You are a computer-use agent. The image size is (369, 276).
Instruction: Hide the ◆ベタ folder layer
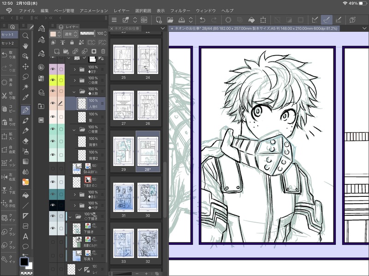(x=53, y=205)
